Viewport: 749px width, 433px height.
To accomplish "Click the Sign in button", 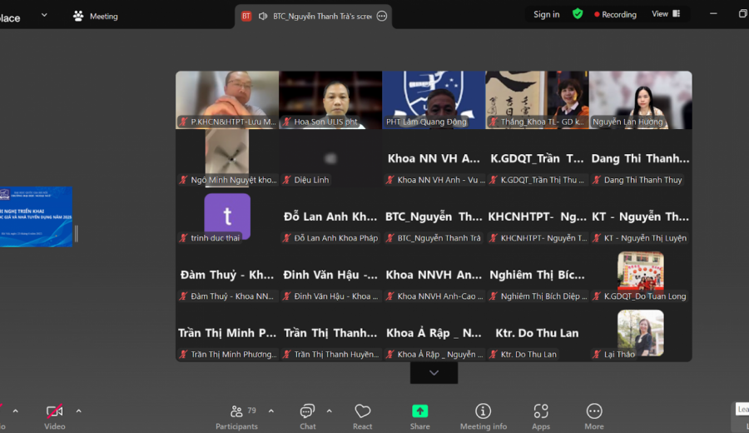I will 547,14.
